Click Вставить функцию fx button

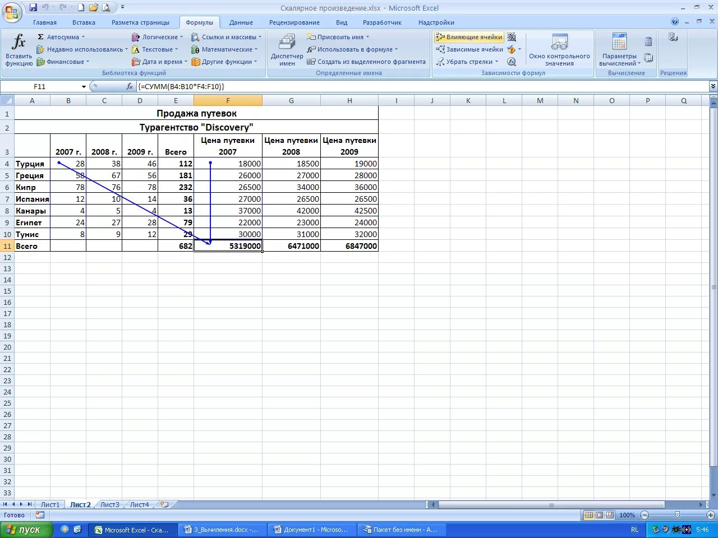coord(19,50)
